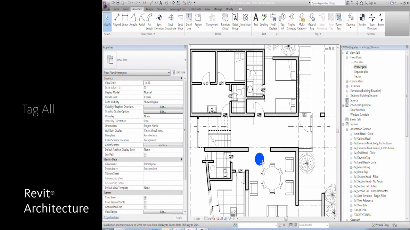The height and width of the screenshot is (230, 410).
Task: Choose the Angular dimension tool
Action: tap(133, 21)
